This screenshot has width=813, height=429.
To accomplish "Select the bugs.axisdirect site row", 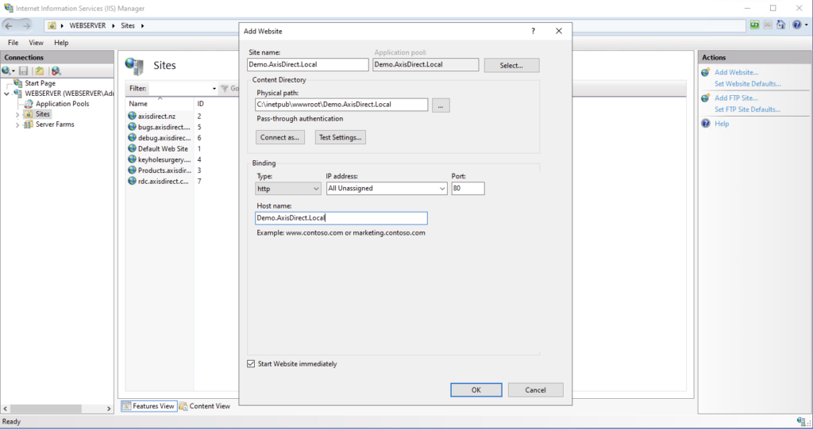I will pyautogui.click(x=165, y=127).
